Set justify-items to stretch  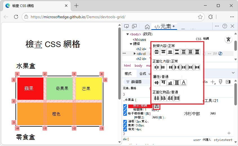tap(177, 98)
